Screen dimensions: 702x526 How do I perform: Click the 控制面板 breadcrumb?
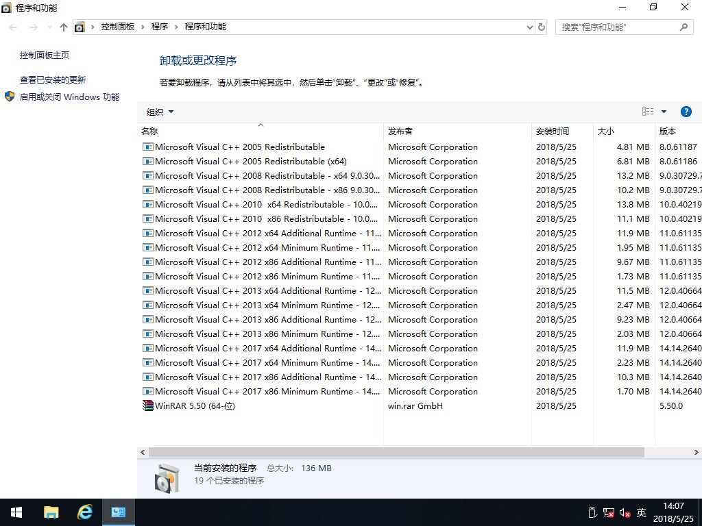pos(118,27)
